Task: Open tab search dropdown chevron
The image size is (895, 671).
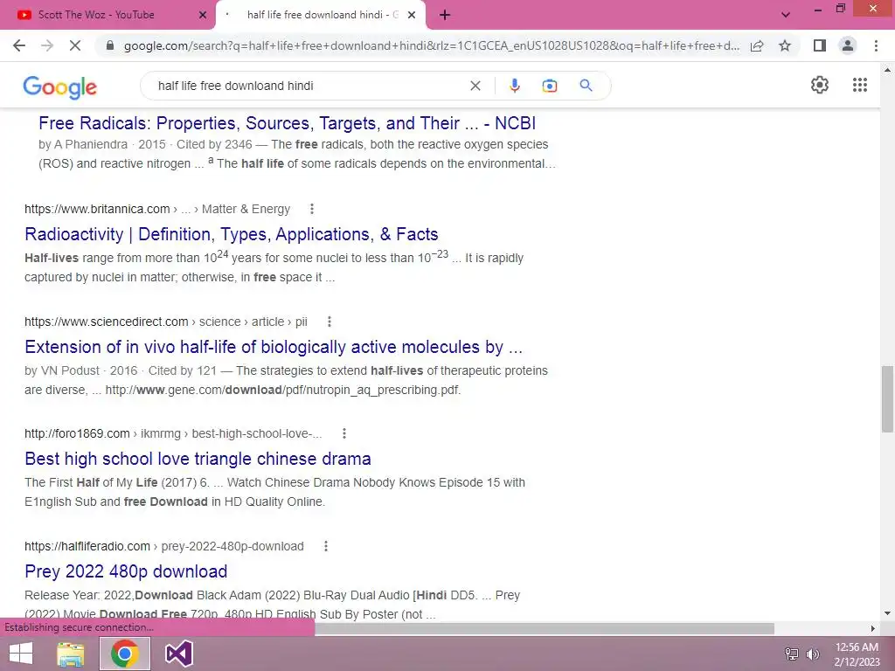Action: pos(786,15)
